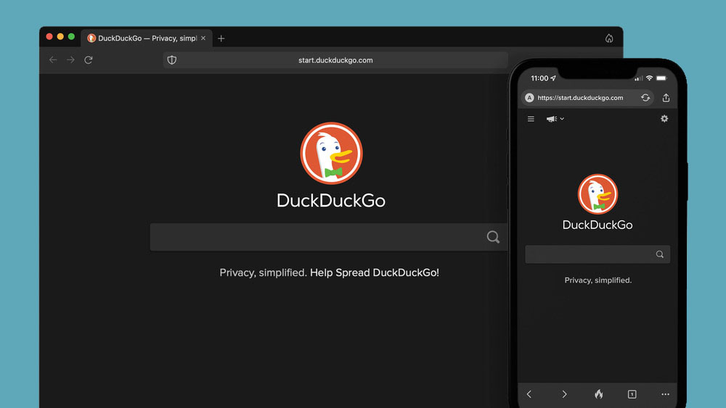Image resolution: width=726 pixels, height=408 pixels.
Task: Click the desktop DuckDuckGo search field
Action: point(329,237)
